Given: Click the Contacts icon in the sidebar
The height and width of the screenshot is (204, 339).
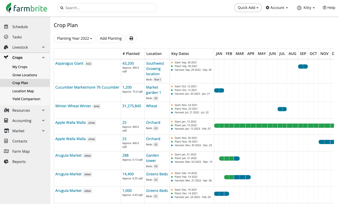Looking at the screenshot, I should click(x=7, y=141).
